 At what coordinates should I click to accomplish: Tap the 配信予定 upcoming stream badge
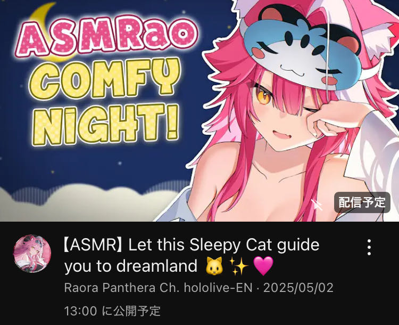[x=362, y=202]
